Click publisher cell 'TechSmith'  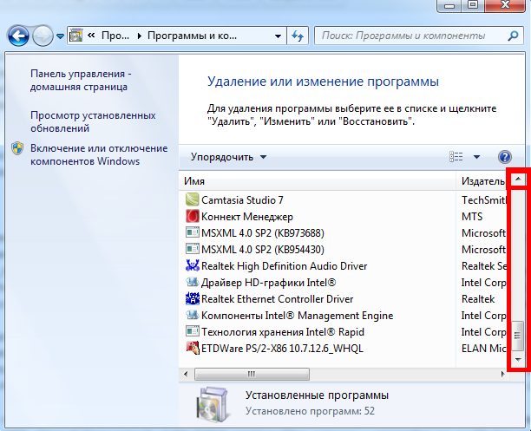(484, 200)
